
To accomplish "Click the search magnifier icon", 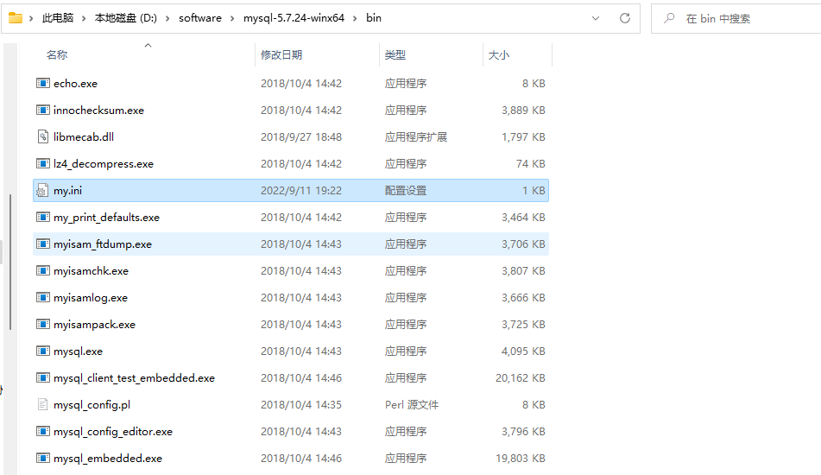I will [669, 18].
